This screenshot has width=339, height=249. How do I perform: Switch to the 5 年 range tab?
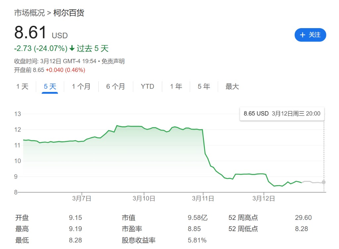pos(204,87)
